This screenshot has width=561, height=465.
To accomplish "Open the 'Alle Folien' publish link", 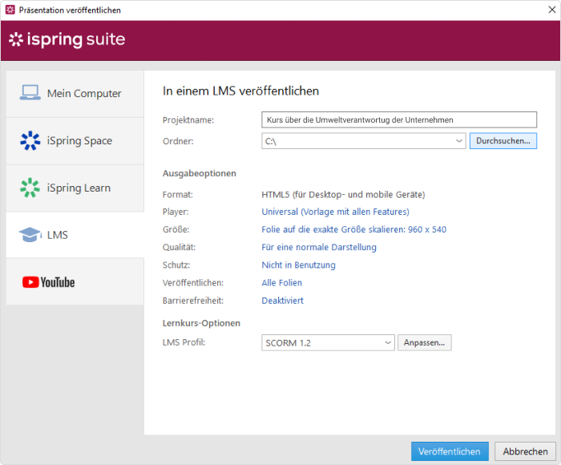I will pyautogui.click(x=281, y=283).
